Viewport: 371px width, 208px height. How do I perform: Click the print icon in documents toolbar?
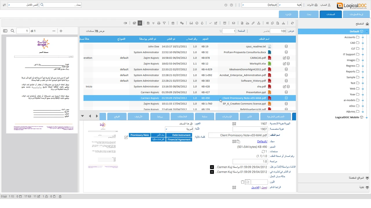pos(159,23)
